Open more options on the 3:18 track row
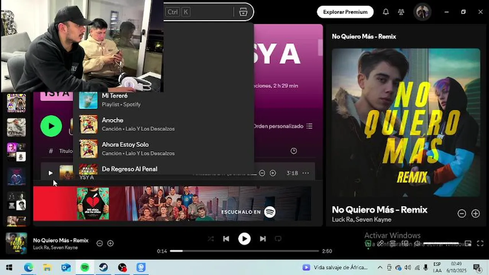 point(305,173)
